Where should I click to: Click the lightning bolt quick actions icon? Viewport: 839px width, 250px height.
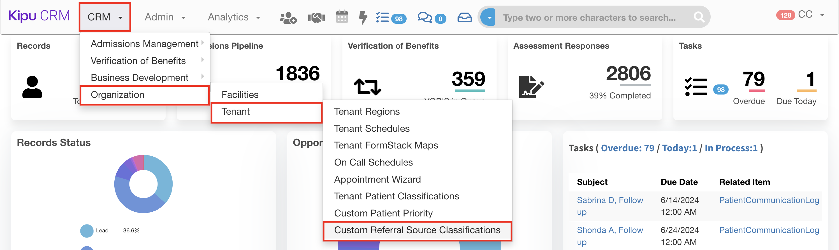(x=363, y=18)
